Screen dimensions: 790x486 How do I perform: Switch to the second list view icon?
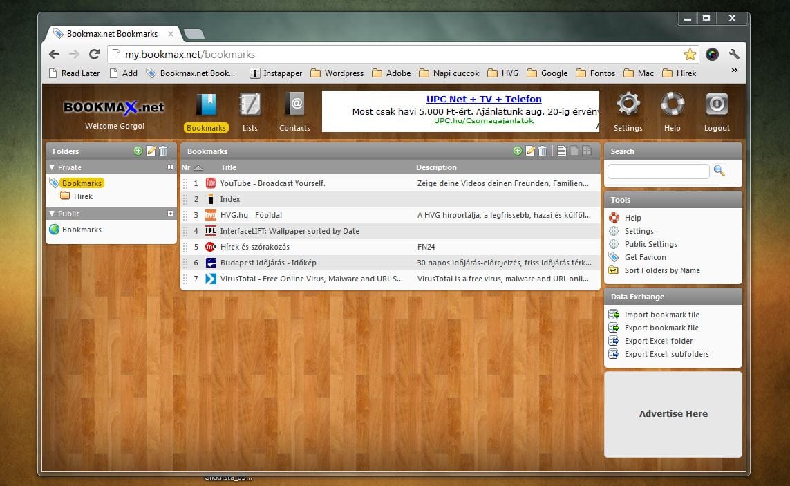pyautogui.click(x=574, y=151)
